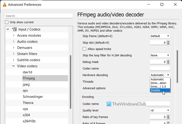182x124 pixels.
Task: Click the settings panel vertical scrollbar
Action: click(177, 66)
